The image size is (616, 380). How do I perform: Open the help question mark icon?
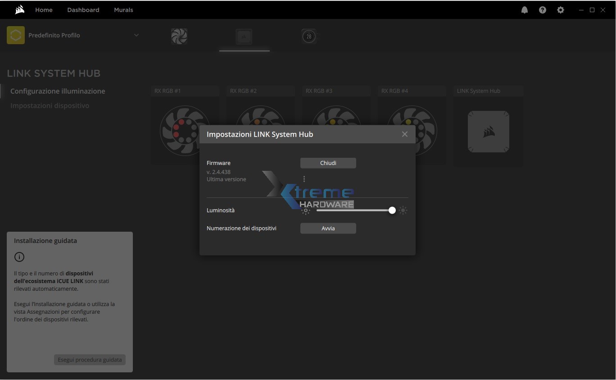[x=543, y=10]
